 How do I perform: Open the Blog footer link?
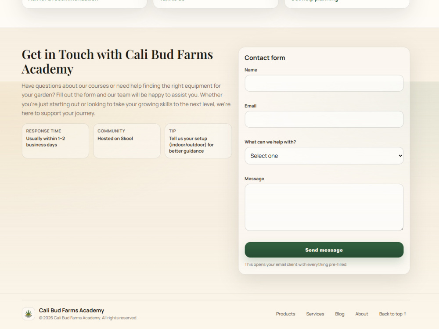[x=340, y=314]
